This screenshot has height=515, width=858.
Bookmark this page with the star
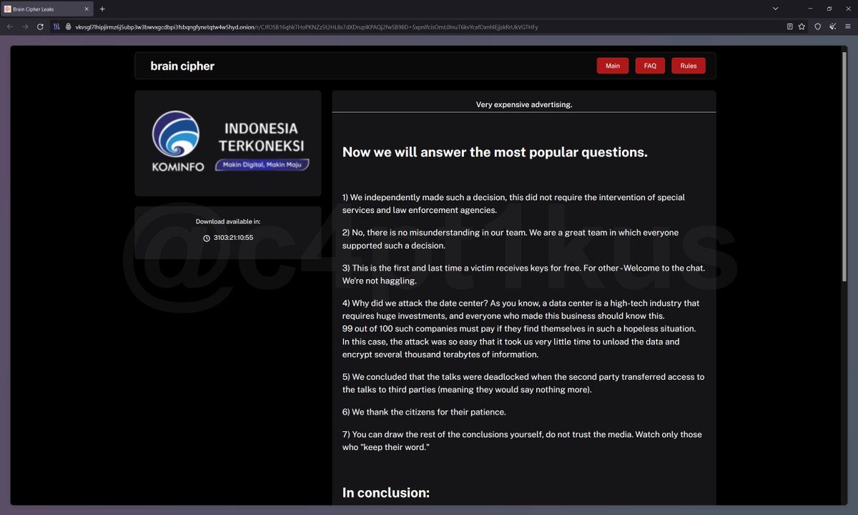[x=802, y=26]
